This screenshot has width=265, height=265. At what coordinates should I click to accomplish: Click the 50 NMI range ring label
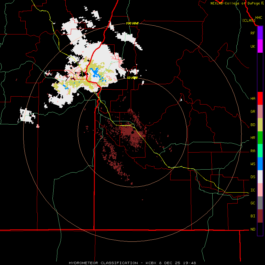click(x=132, y=78)
